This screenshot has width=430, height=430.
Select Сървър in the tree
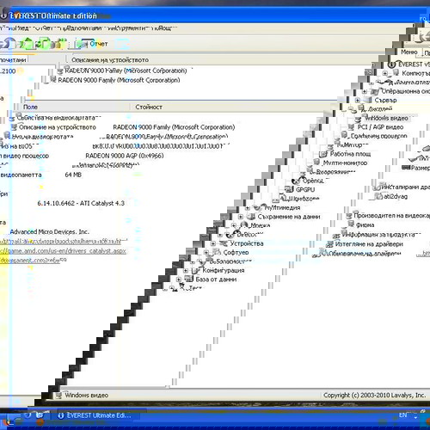coord(385,100)
